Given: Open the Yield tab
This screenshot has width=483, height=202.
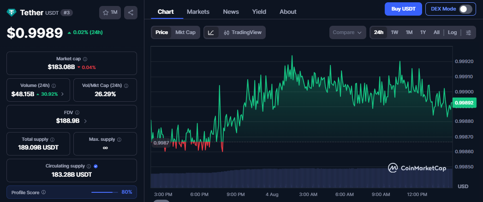Looking at the screenshot, I should (x=259, y=12).
